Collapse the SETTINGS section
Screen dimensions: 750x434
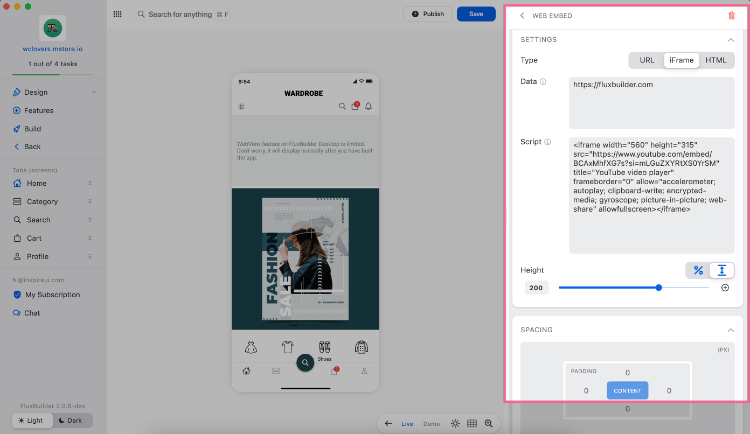coord(731,40)
